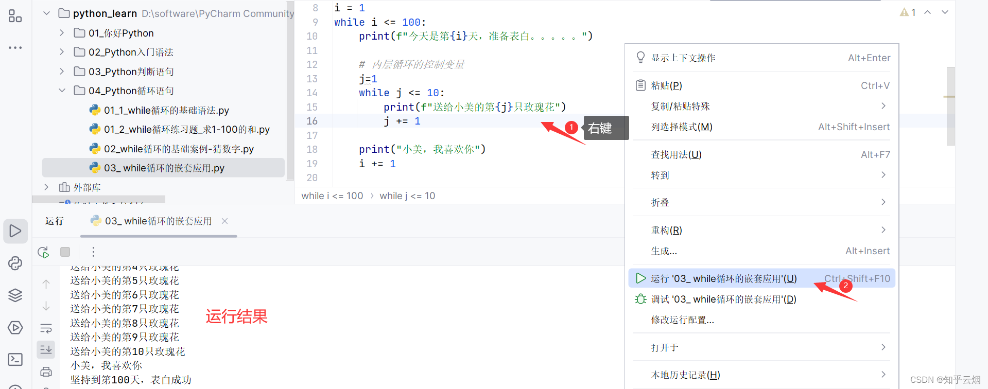Open 复制/粘贴特殊 submenu arrow
The width and height of the screenshot is (988, 389).
[883, 106]
